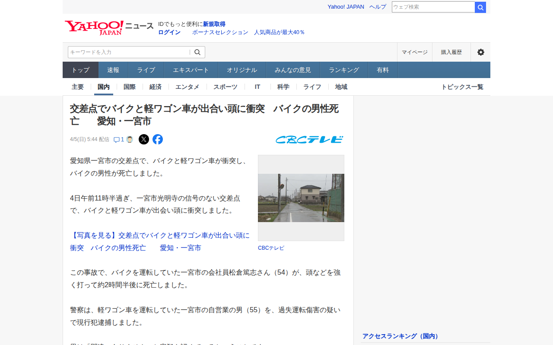
Task: Open 購入履歴
Action: [451, 52]
